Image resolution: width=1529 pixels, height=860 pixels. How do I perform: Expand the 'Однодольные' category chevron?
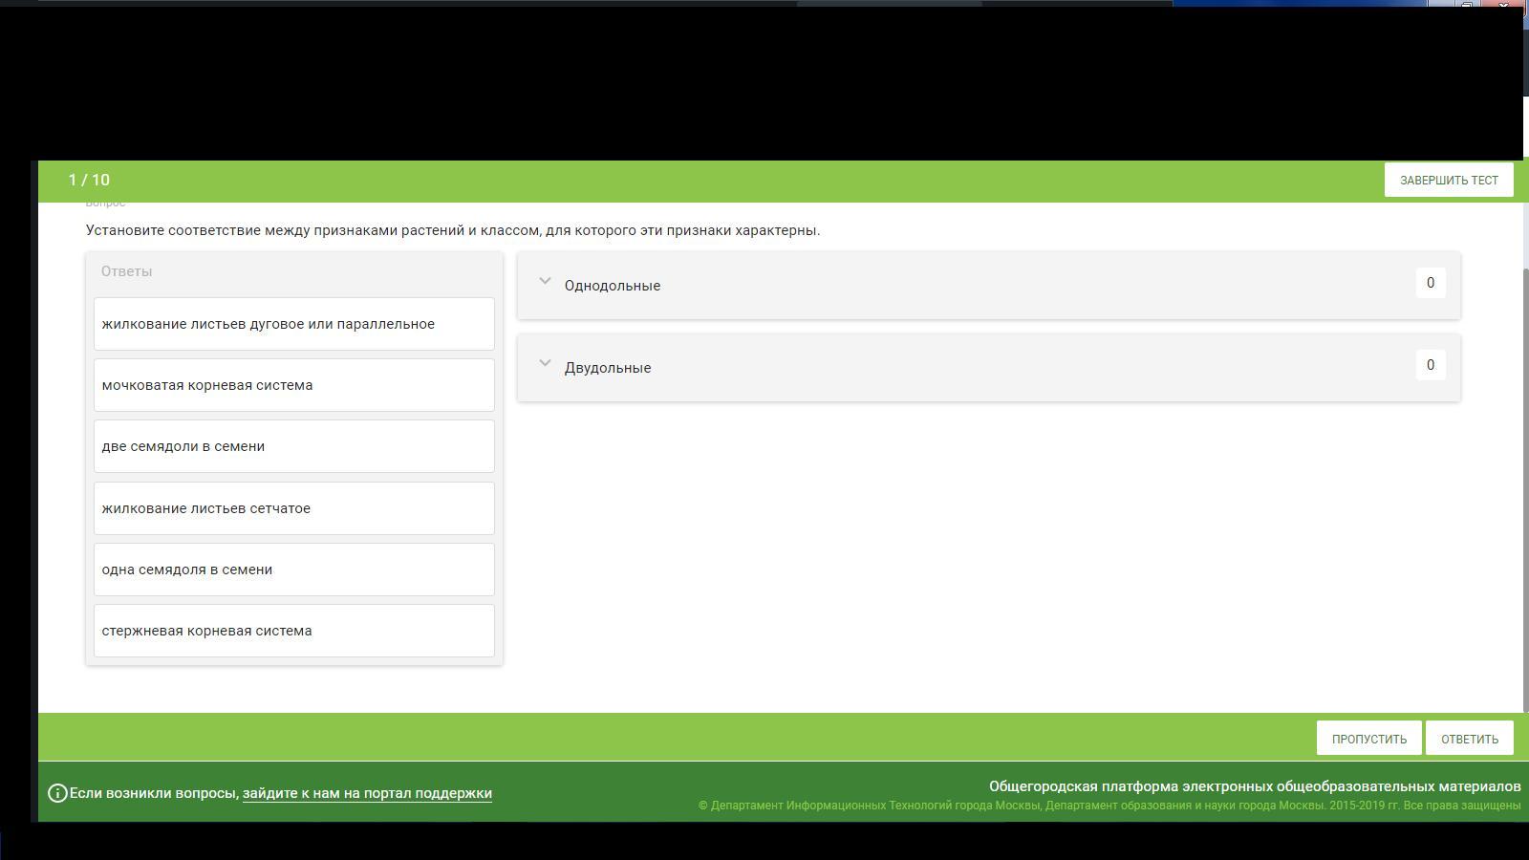pyautogui.click(x=545, y=281)
